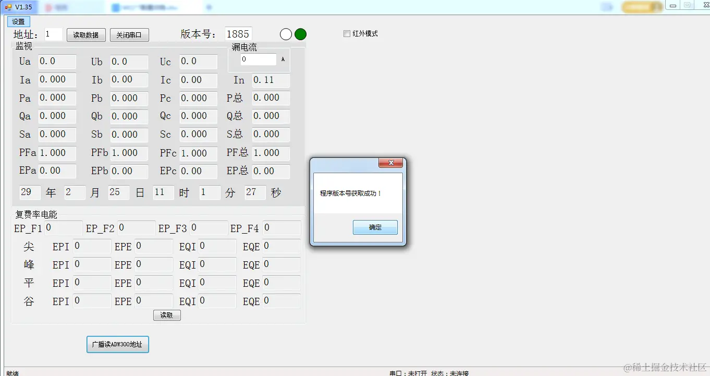The height and width of the screenshot is (376, 710).
Task: Click the Pb power field
Action: 129,99
